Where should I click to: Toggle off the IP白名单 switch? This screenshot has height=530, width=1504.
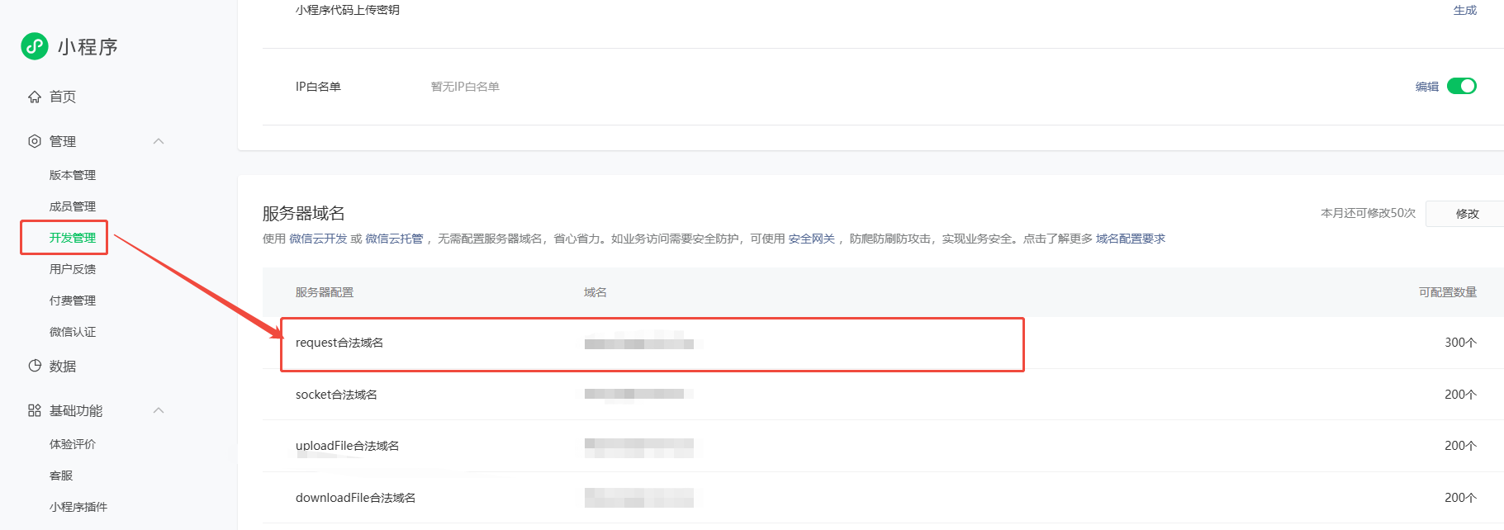[x=1461, y=86]
